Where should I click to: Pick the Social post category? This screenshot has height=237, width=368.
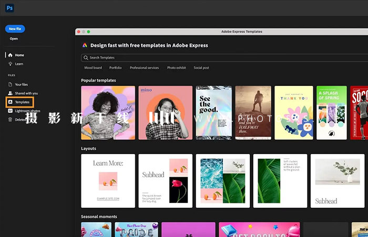[201, 68]
